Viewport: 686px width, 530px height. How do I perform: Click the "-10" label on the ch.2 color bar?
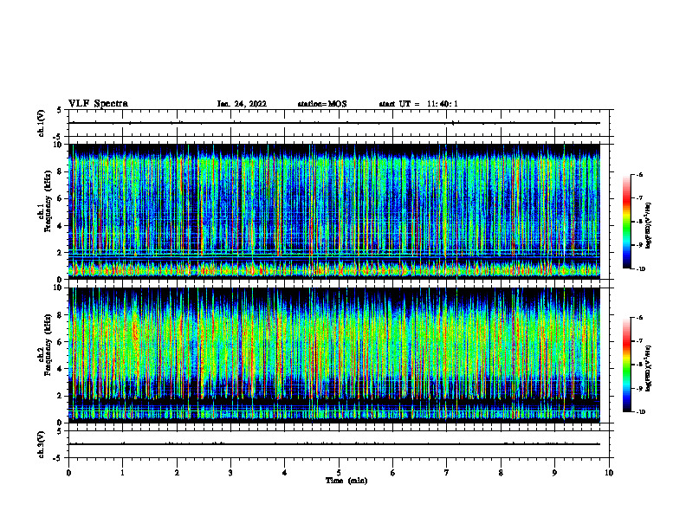pyautogui.click(x=640, y=412)
